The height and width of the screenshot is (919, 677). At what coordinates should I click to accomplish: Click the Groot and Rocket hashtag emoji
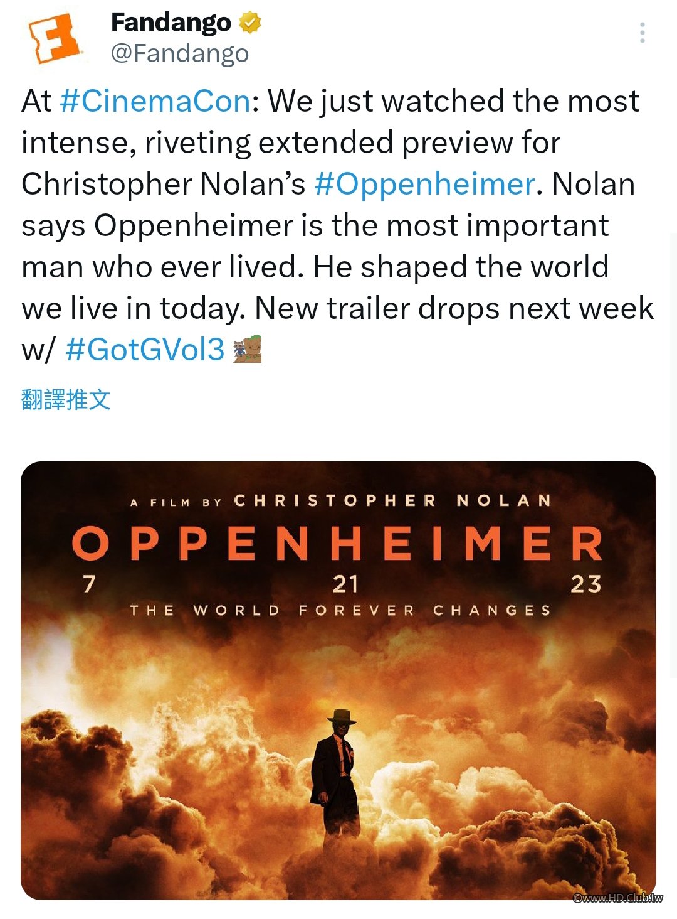[247, 349]
